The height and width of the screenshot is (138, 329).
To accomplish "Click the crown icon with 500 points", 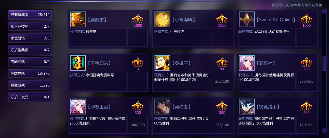I will click(138, 106).
